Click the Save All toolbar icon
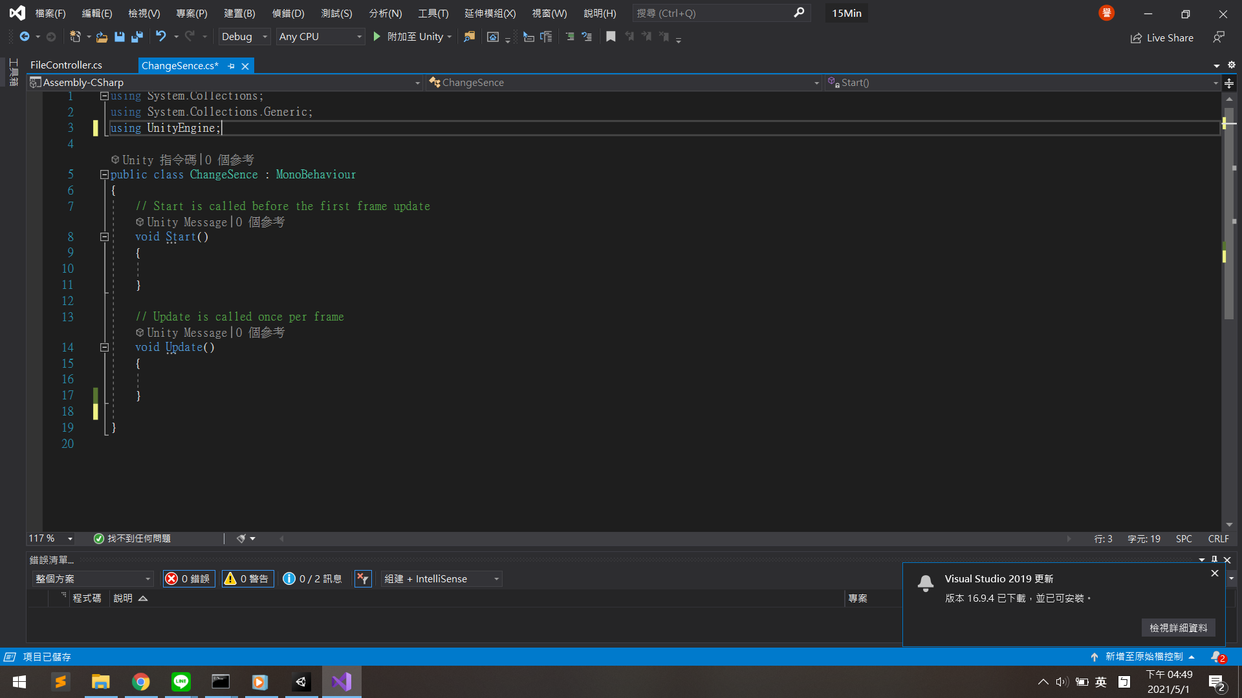This screenshot has width=1242, height=698. coord(137,37)
